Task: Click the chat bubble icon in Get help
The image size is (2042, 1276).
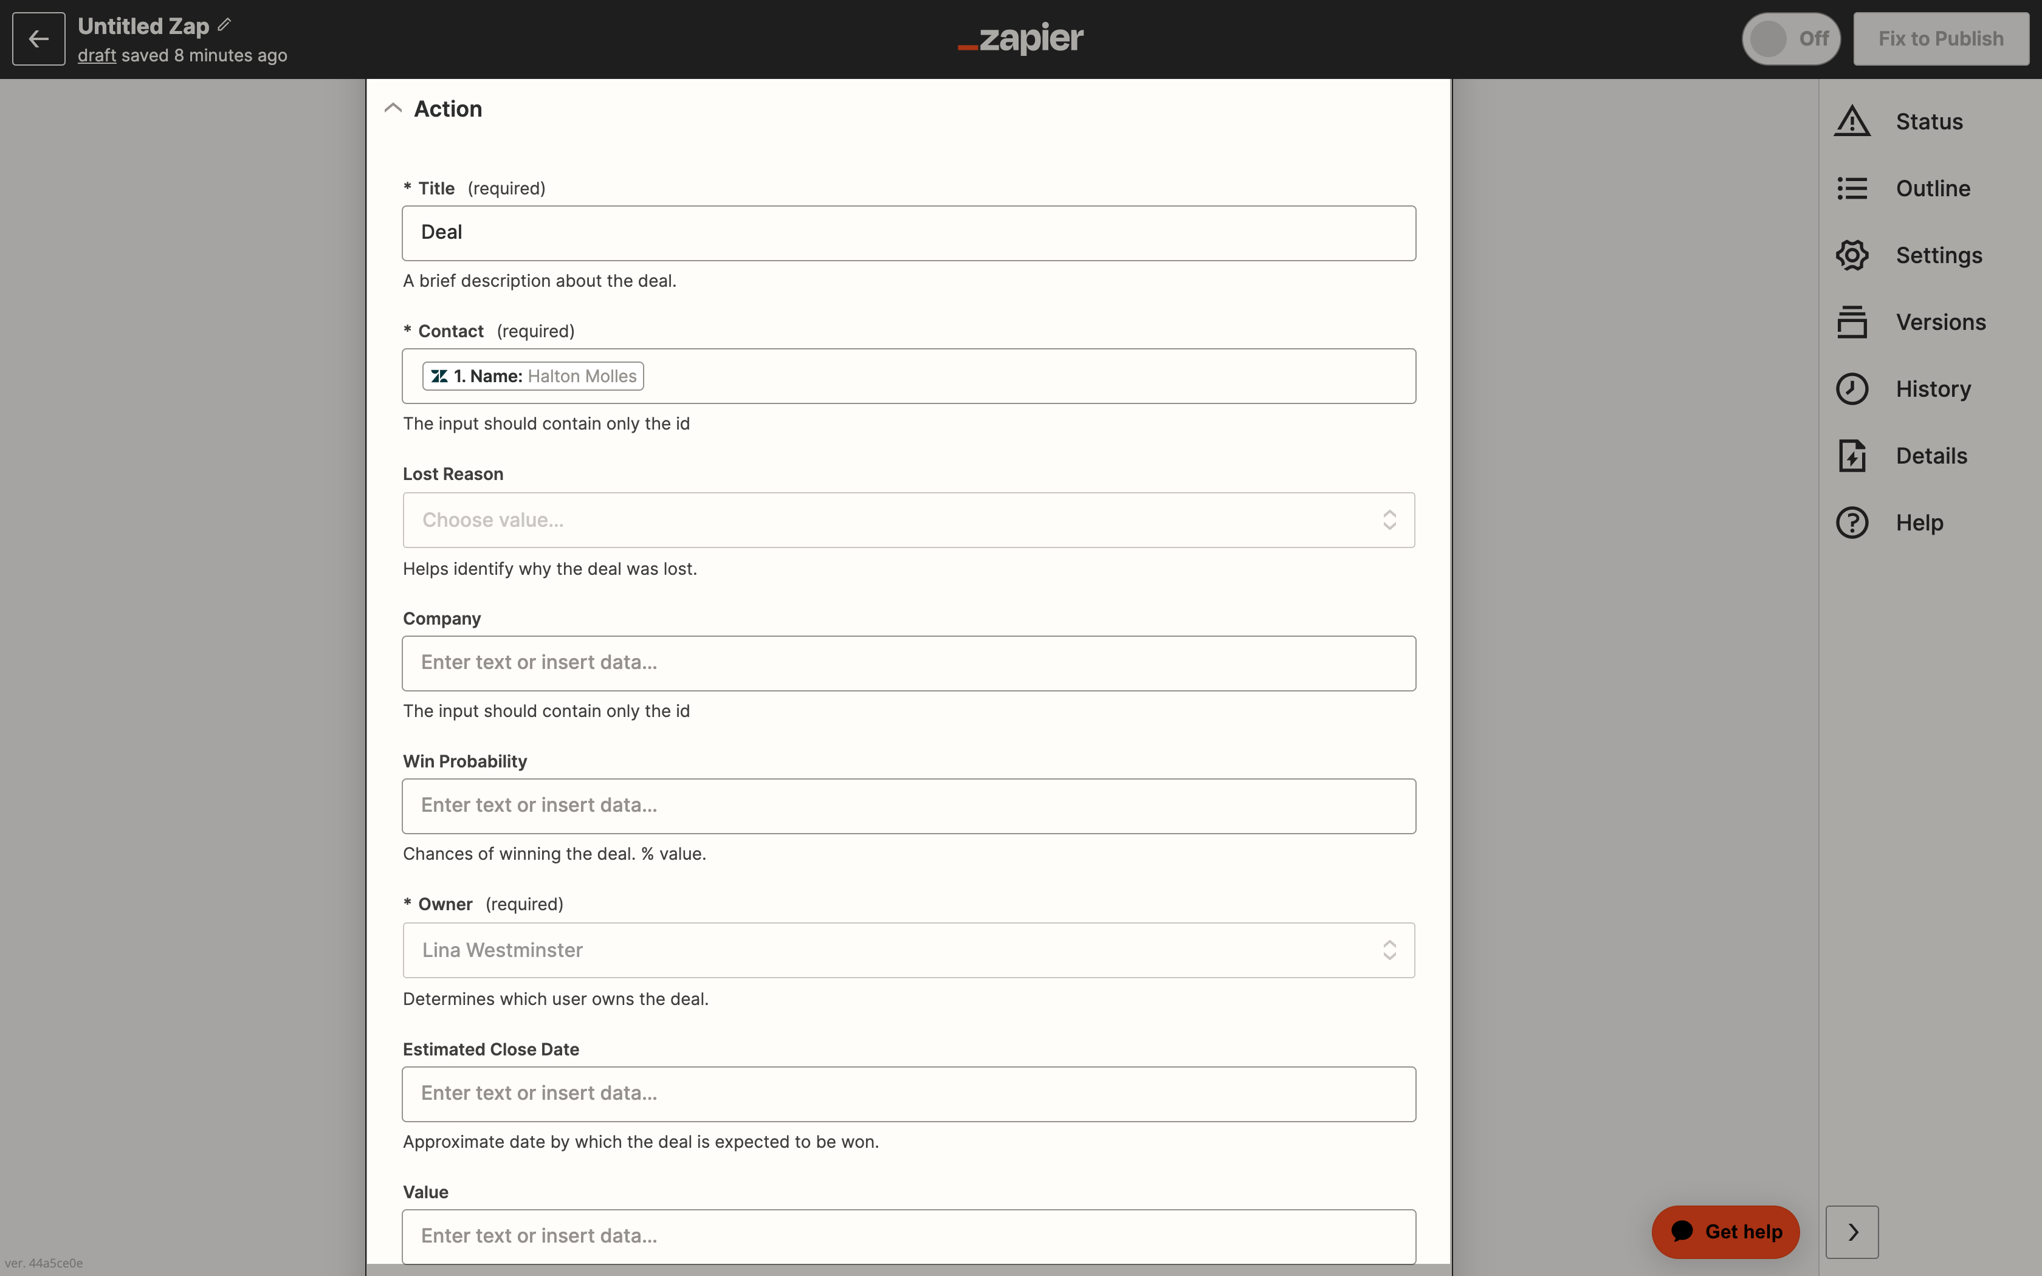Action: click(x=1682, y=1231)
